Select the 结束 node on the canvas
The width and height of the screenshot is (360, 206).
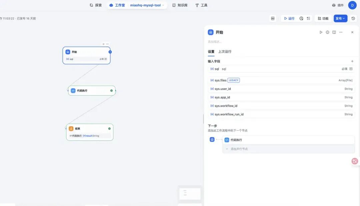(x=90, y=132)
